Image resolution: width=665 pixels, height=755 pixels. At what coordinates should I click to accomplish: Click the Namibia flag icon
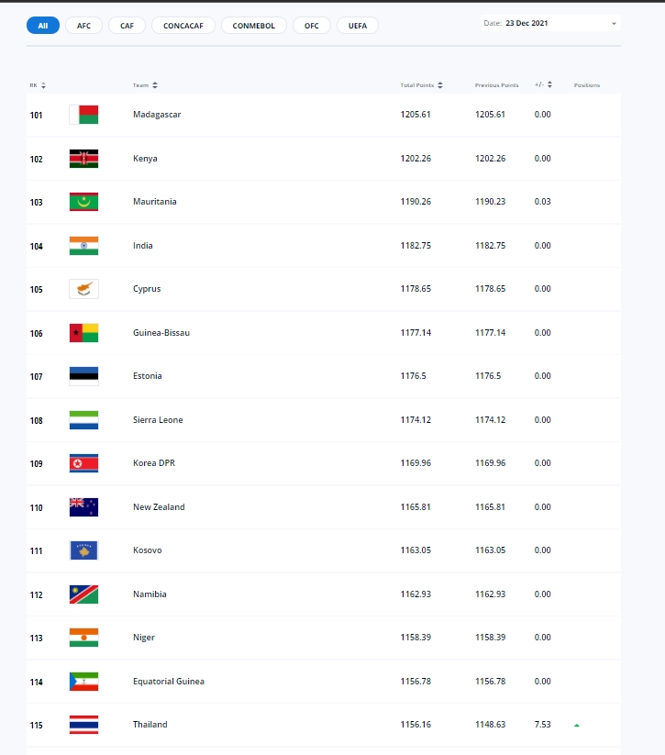point(83,594)
